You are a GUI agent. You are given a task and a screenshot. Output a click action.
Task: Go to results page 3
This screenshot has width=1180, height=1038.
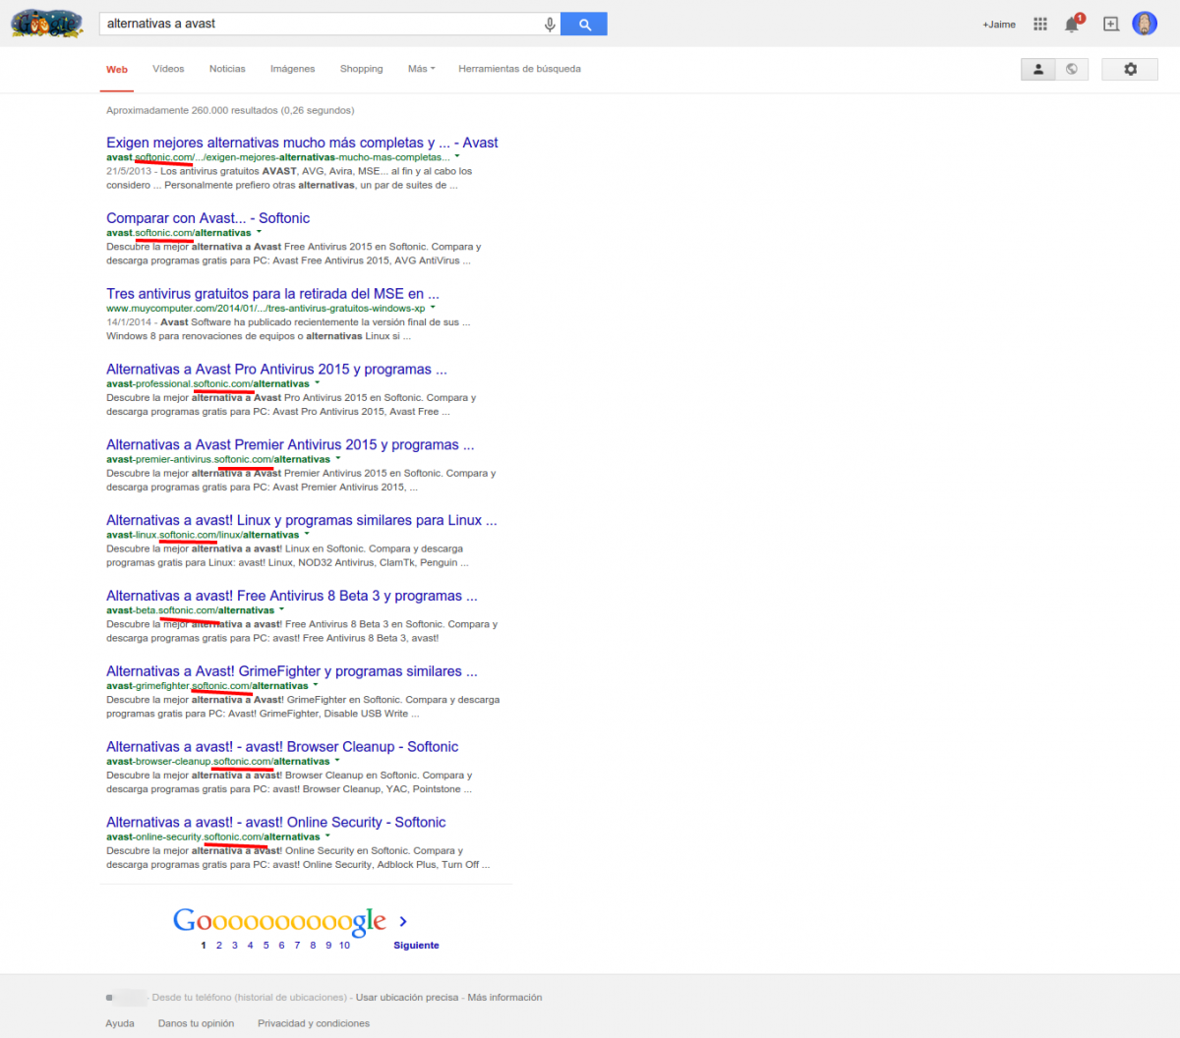tap(234, 946)
